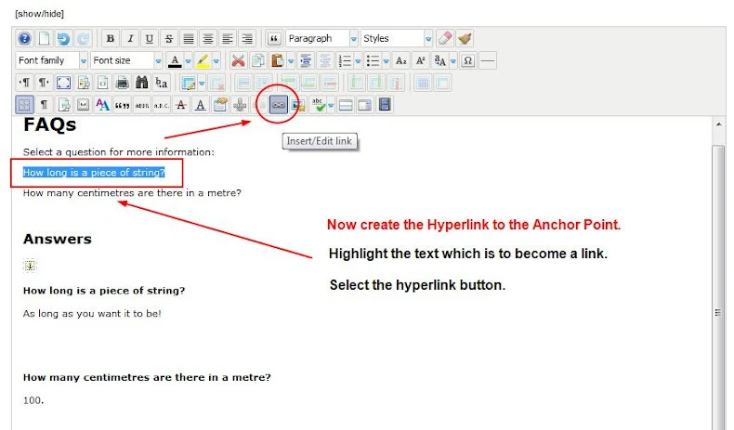Screen dimensions: 734x430
Task: Open the style editor AA icon
Action: 102,105
